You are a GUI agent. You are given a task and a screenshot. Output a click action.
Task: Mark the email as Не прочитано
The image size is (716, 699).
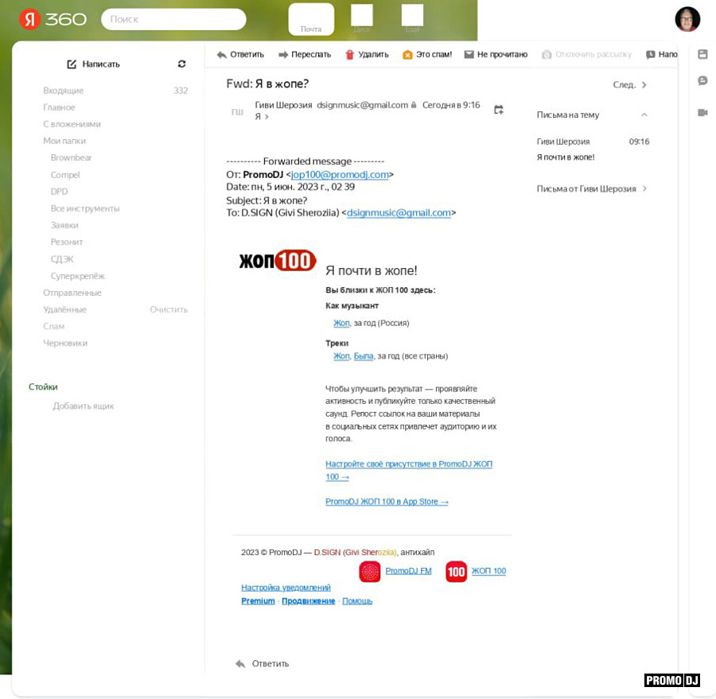[x=496, y=55]
